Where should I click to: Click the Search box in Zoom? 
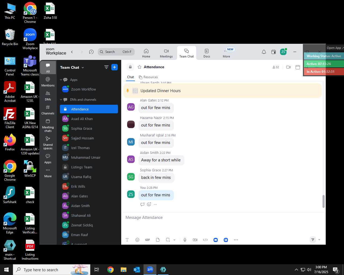(x=116, y=52)
